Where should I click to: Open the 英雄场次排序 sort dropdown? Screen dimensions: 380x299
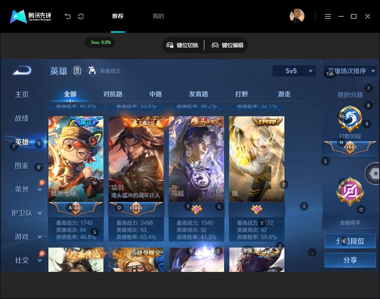click(x=350, y=71)
